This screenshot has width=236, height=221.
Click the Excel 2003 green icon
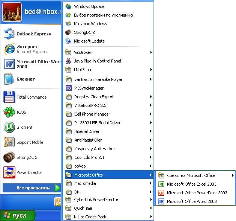click(x=161, y=184)
